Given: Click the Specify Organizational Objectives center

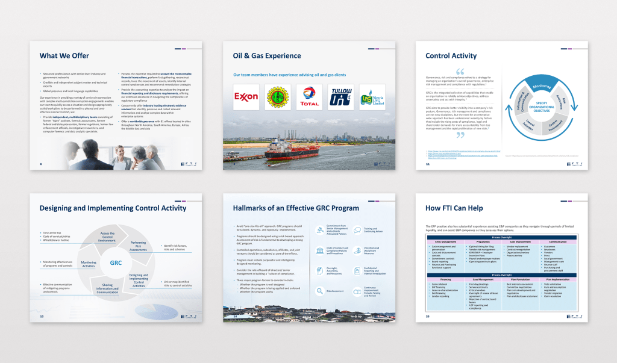Looking at the screenshot, I should pos(540,108).
